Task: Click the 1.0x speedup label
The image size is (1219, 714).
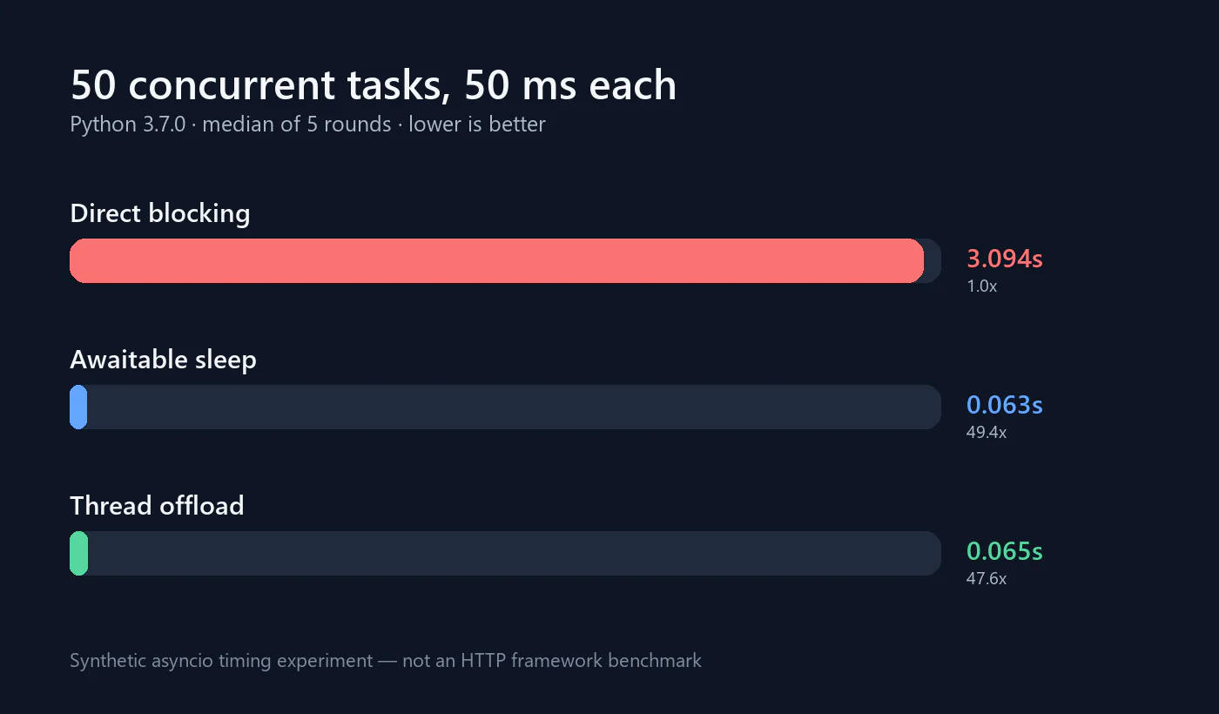Action: pyautogui.click(x=982, y=286)
